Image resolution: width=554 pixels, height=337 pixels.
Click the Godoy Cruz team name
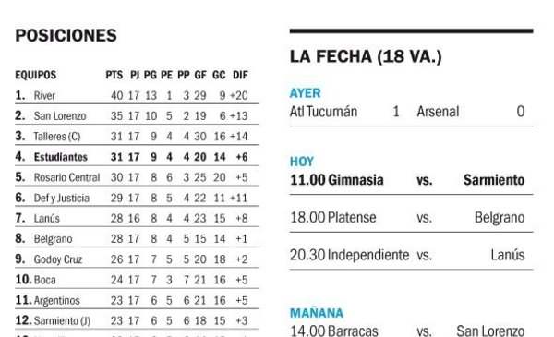58,259
